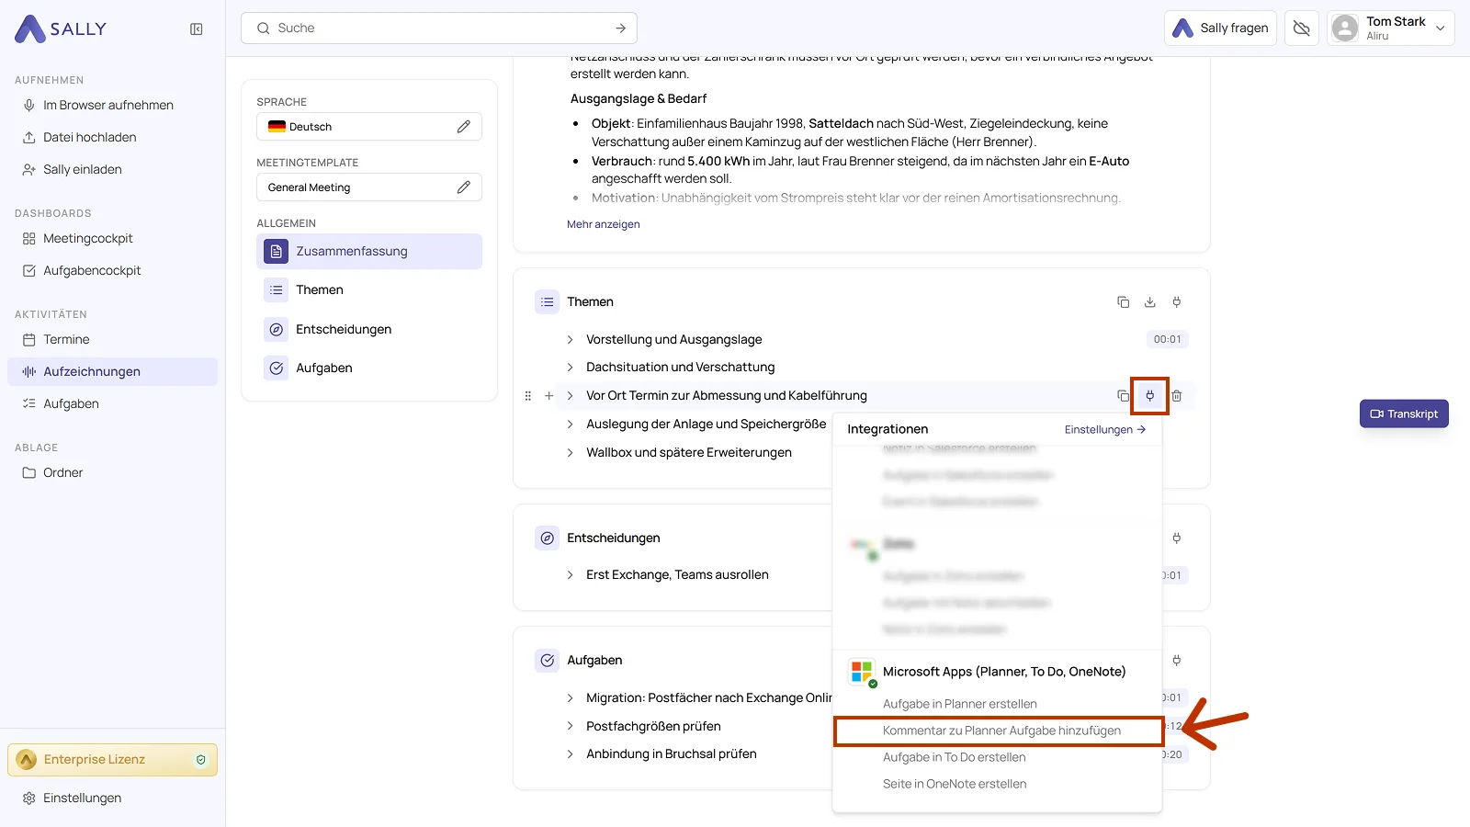
Task: Click the Sally fragen button
Action: (x=1221, y=28)
